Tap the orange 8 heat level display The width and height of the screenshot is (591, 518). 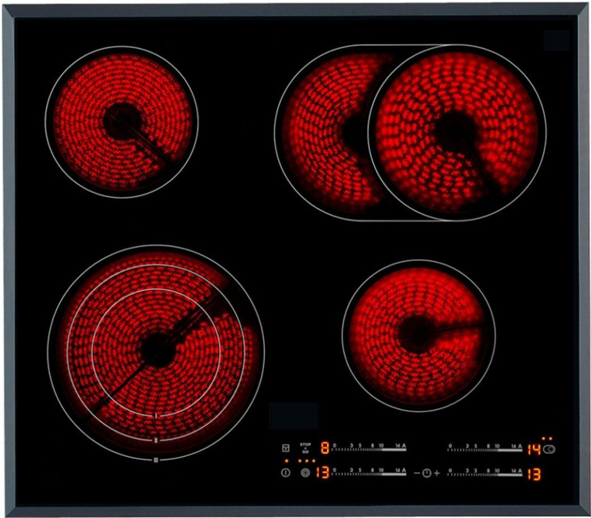[325, 448]
